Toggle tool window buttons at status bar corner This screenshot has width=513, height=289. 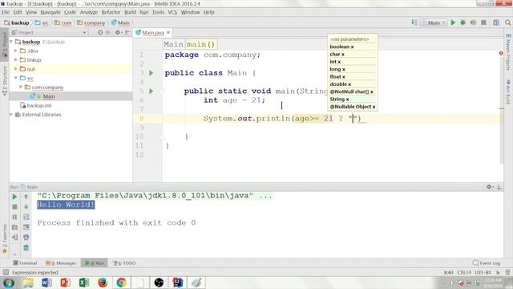click(6, 272)
